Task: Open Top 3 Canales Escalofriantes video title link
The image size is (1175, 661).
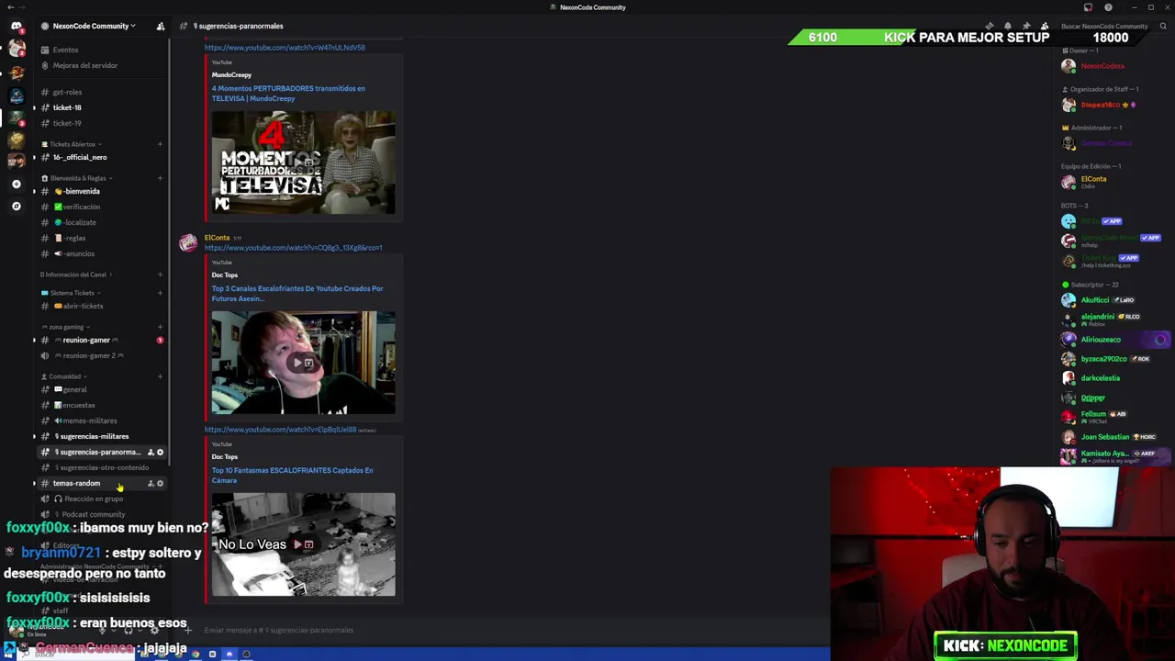Action: [297, 294]
